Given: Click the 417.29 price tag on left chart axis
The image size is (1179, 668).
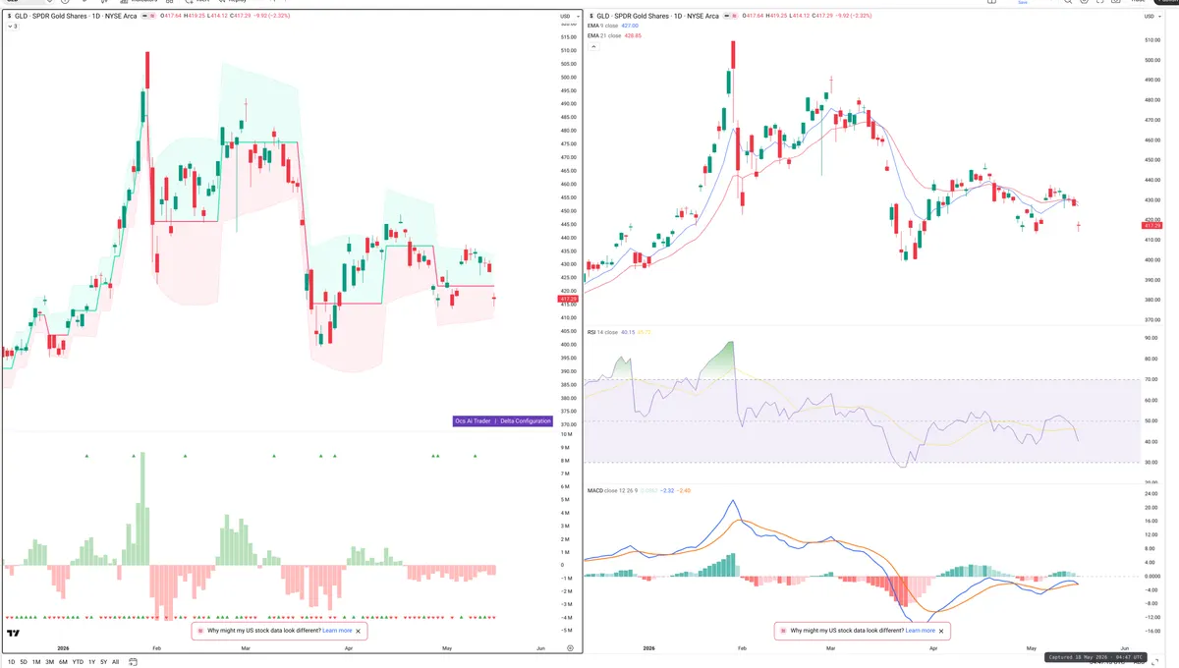Looking at the screenshot, I should click(x=569, y=298).
